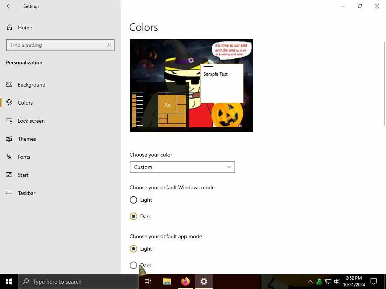Open the Home page icon
The height and width of the screenshot is (289, 386).
tap(9, 27)
